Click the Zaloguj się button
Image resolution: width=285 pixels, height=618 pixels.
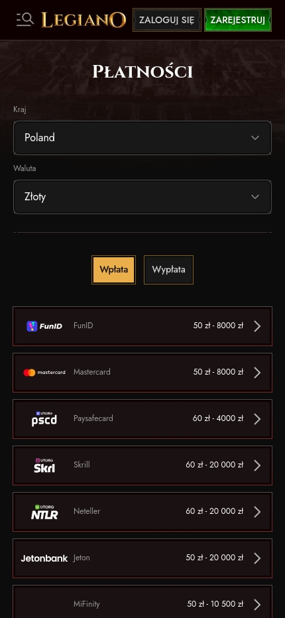[x=167, y=20]
